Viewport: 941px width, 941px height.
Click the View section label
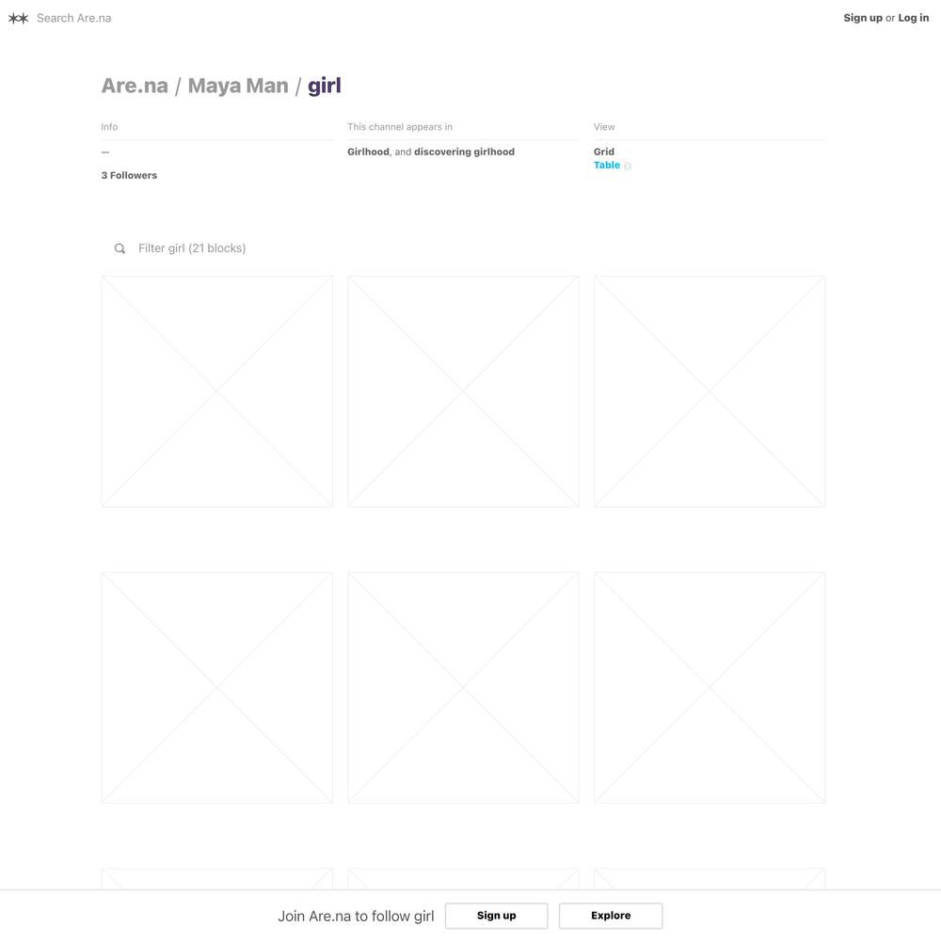pyautogui.click(x=604, y=127)
